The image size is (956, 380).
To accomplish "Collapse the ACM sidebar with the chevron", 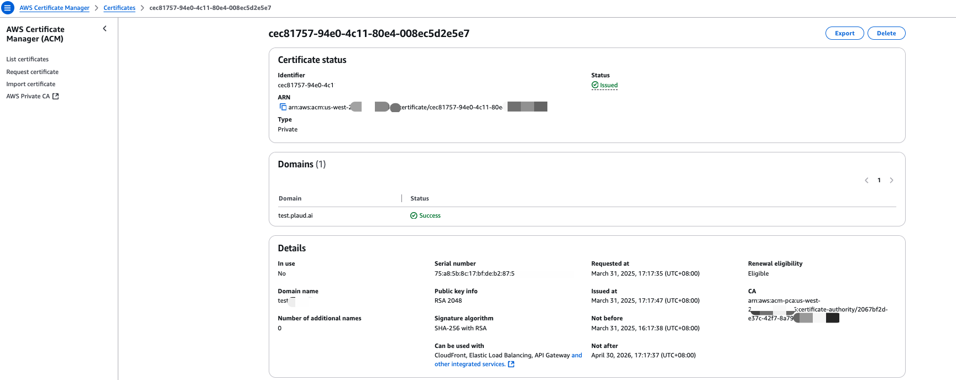I will click(105, 29).
